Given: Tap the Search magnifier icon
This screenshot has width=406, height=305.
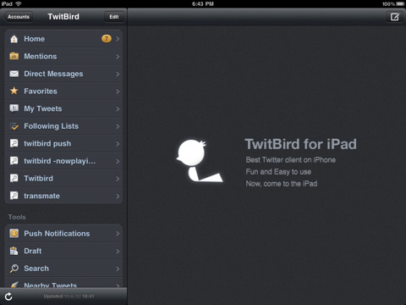Looking at the screenshot, I should (14, 269).
